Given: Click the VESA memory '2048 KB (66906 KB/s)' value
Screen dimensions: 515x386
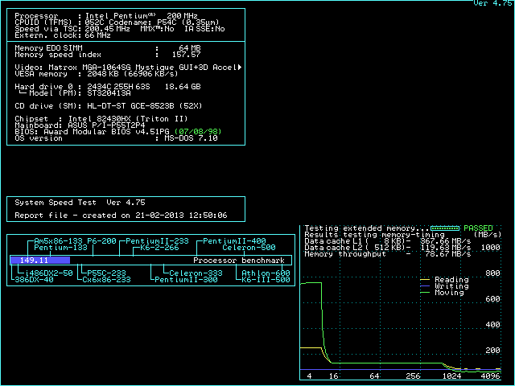Looking at the screenshot, I should point(132,74).
